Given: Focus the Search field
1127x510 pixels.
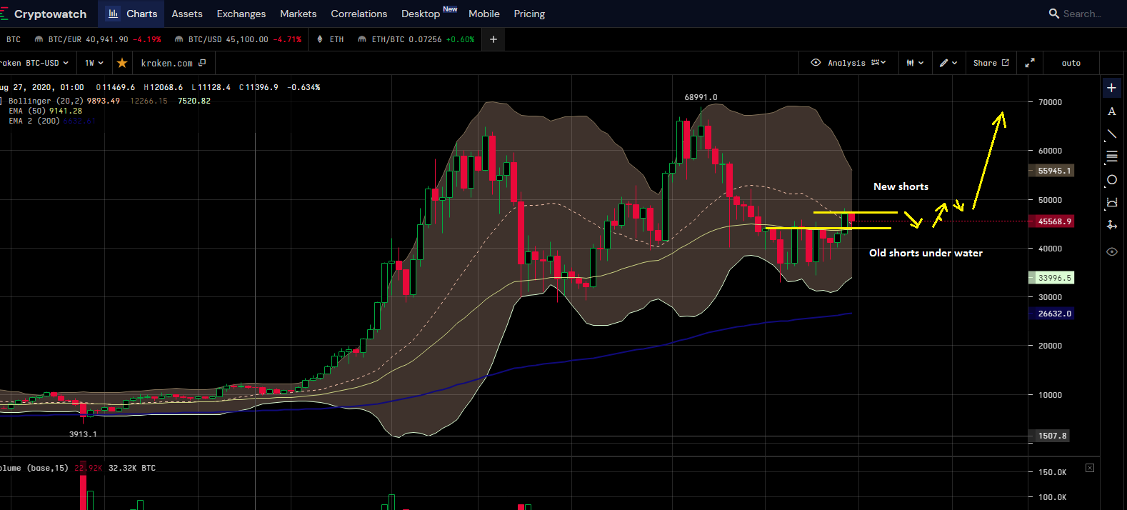Looking at the screenshot, I should (x=1081, y=14).
